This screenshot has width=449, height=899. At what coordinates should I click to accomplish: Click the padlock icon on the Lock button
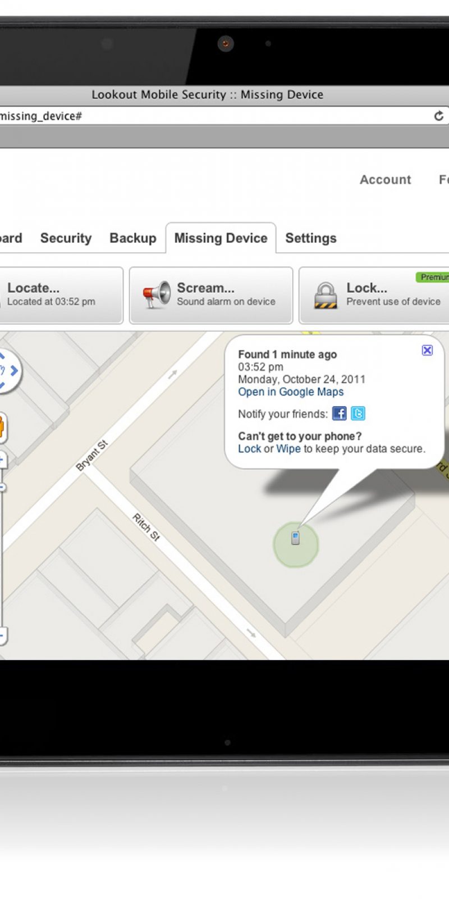(325, 296)
